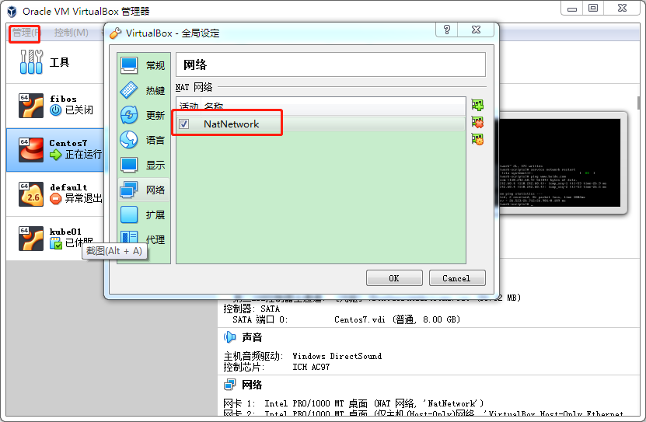Screen dimensions: 646x422
Task: Click the default VM 2.6 Linux icon
Action: pyautogui.click(x=31, y=194)
